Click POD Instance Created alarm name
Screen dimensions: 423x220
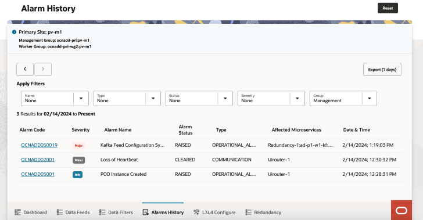[123, 174]
